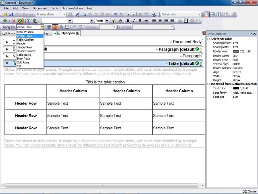Collapse the Selected: Table group
This screenshot has width=258, height=194.
pyautogui.click(x=208, y=39)
